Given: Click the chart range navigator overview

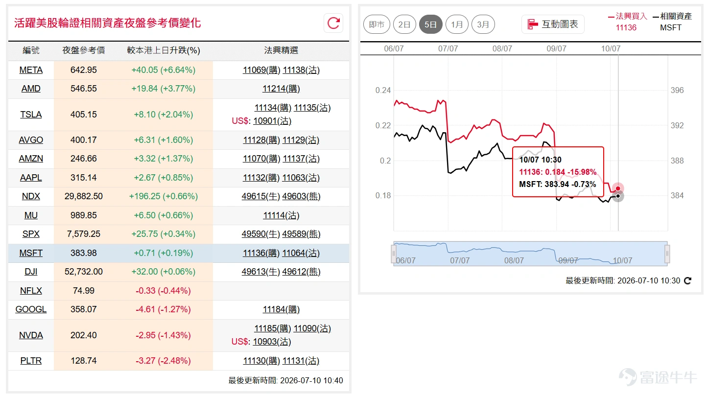Looking at the screenshot, I should [x=530, y=254].
